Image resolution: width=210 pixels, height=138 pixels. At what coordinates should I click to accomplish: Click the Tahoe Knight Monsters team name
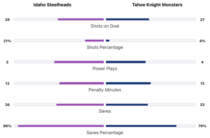[157, 5]
